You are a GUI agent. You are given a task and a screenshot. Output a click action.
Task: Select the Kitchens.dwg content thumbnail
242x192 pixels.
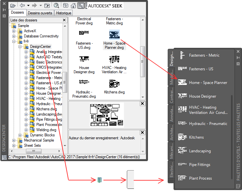(115, 83)
